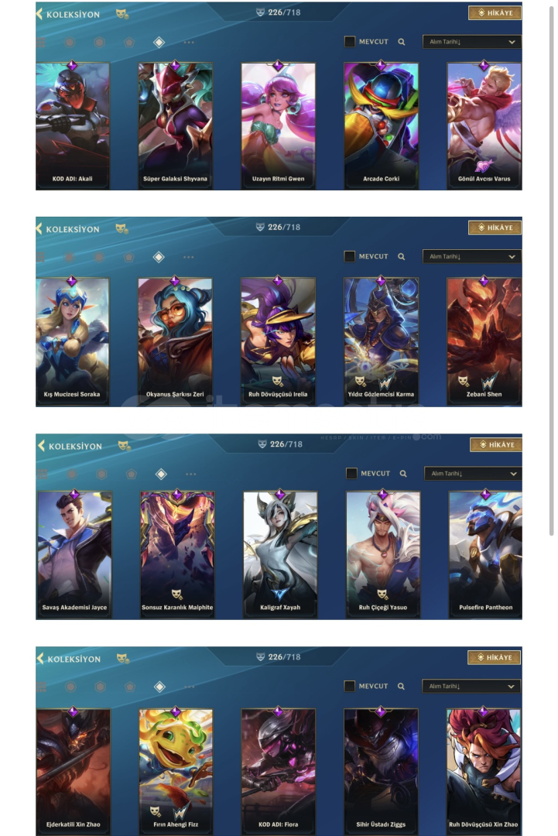558x836 pixels.
Task: Toggle MEVCUT checkbox in the Arcade Corki panel
Action: coord(350,42)
